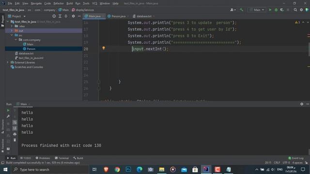This screenshot has width=310, height=174.
Task: Click the locate-file target icon in Project panel
Action: (54, 16)
